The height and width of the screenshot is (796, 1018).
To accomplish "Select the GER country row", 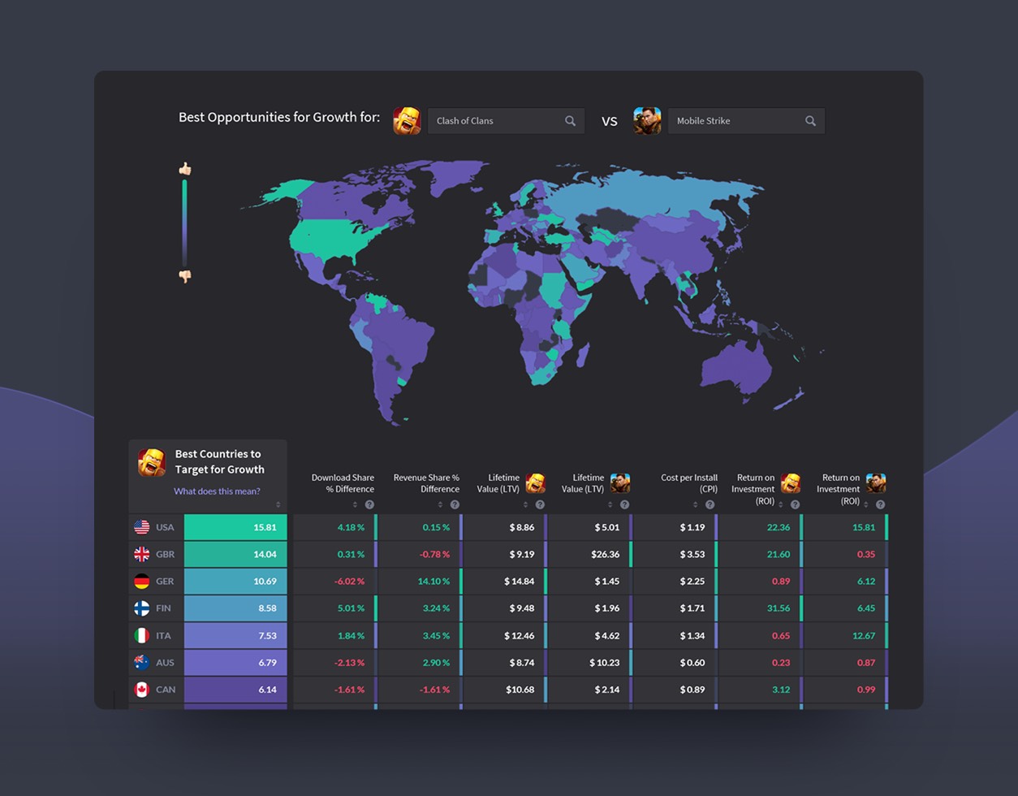I will [x=165, y=582].
